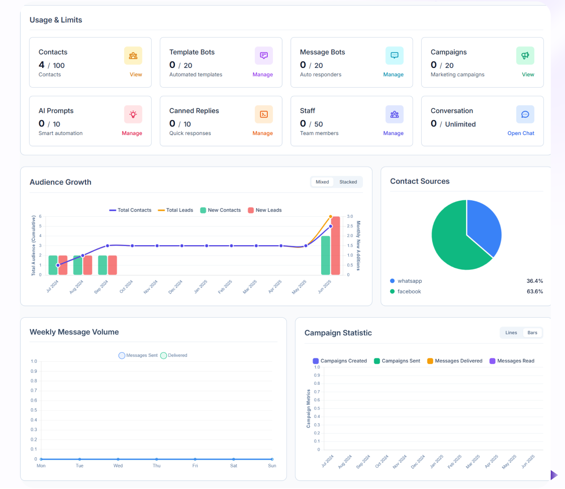Click the Conversation speech bubble icon
This screenshot has height=489, width=565.
[525, 114]
